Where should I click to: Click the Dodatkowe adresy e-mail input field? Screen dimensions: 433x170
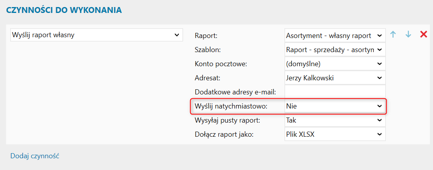[335, 92]
